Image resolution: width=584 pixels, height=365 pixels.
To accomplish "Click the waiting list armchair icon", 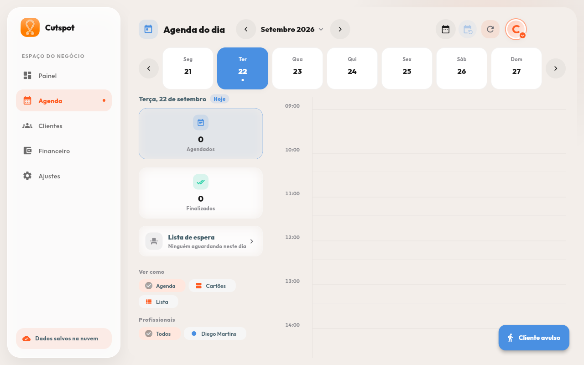I will click(x=154, y=241).
